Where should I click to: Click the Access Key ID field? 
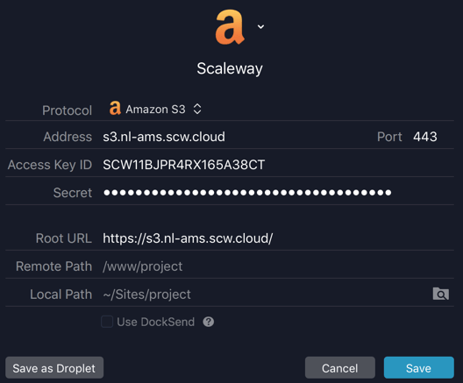coord(278,165)
